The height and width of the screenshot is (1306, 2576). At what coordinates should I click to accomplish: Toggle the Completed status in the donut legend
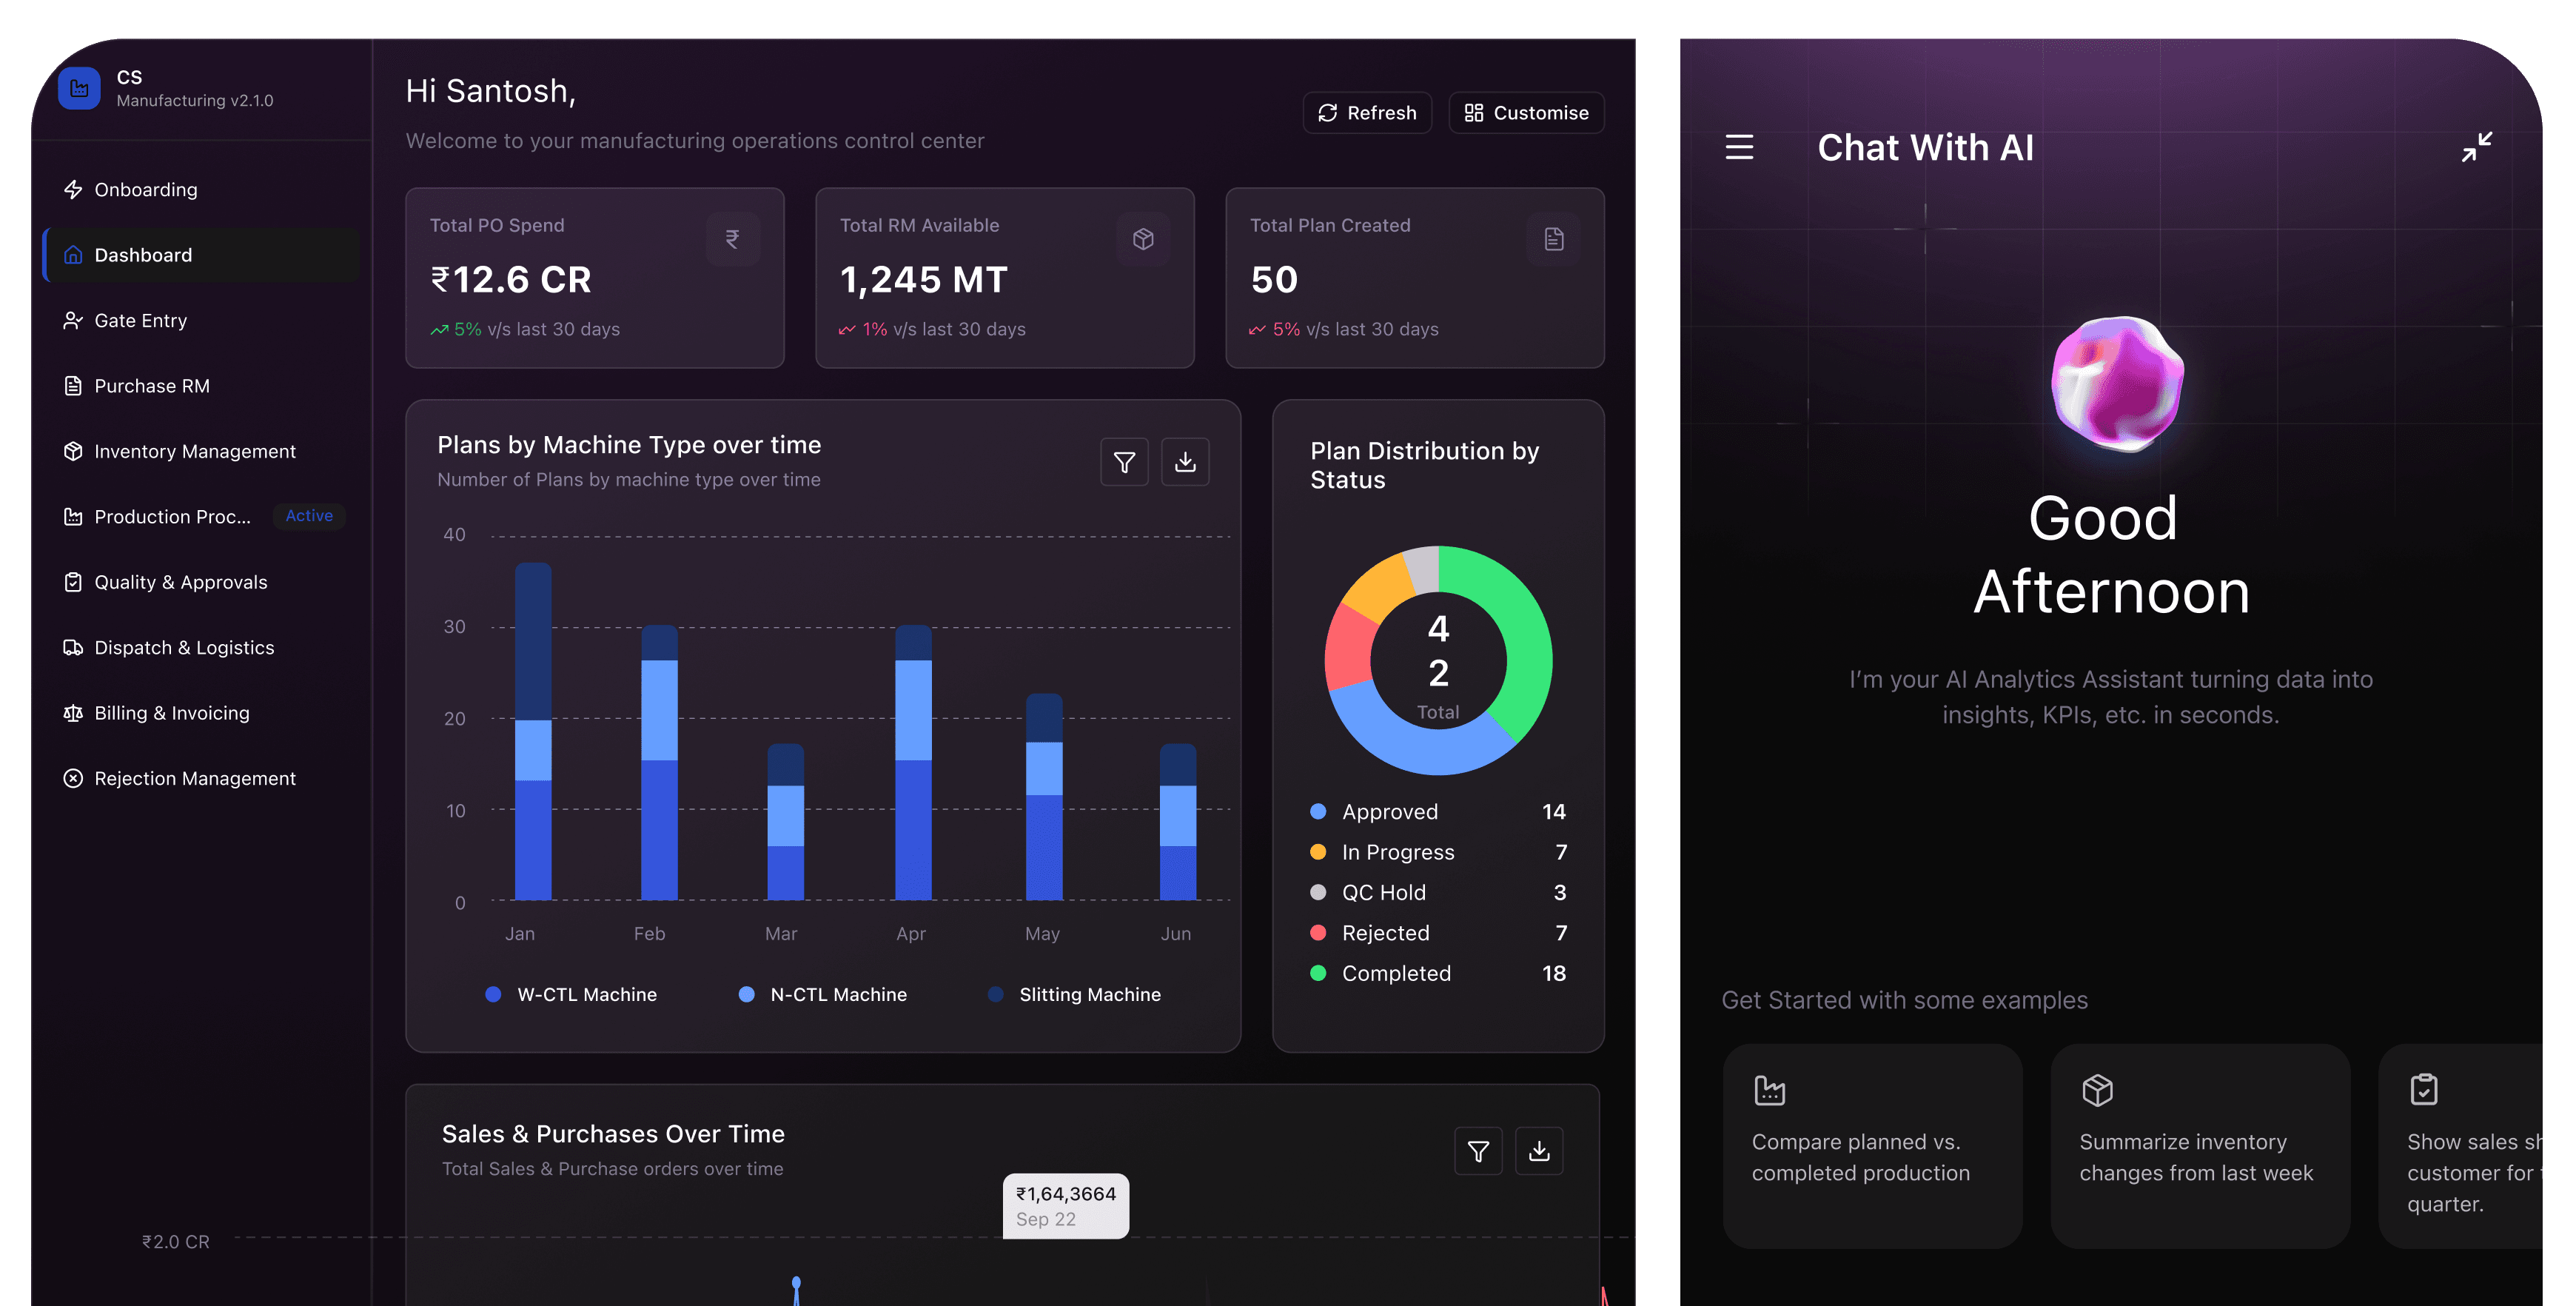(x=1396, y=973)
